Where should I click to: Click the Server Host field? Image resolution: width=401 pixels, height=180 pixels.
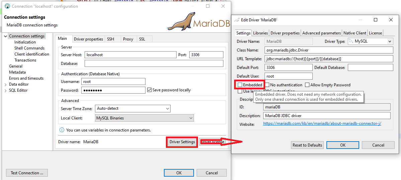click(x=130, y=55)
